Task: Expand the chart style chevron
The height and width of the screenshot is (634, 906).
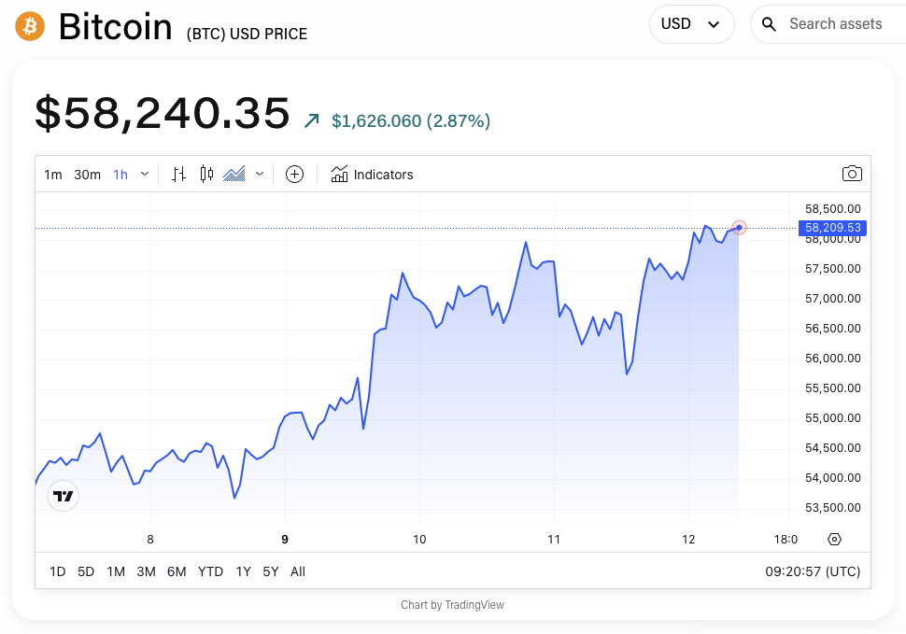Action: click(259, 174)
